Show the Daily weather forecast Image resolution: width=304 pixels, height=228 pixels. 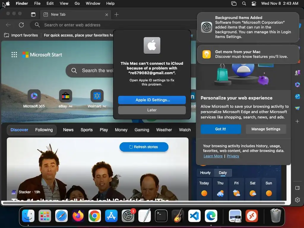223,173
